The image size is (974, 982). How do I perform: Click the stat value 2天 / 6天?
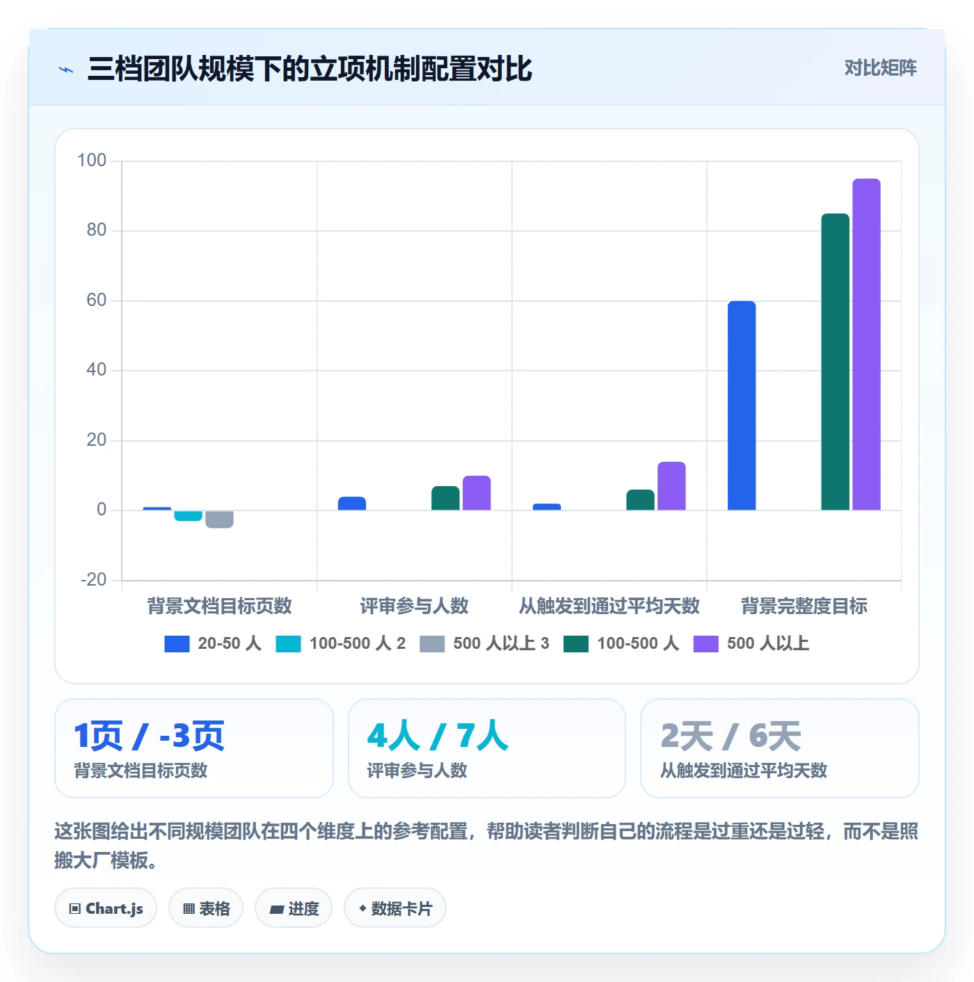coord(730,736)
